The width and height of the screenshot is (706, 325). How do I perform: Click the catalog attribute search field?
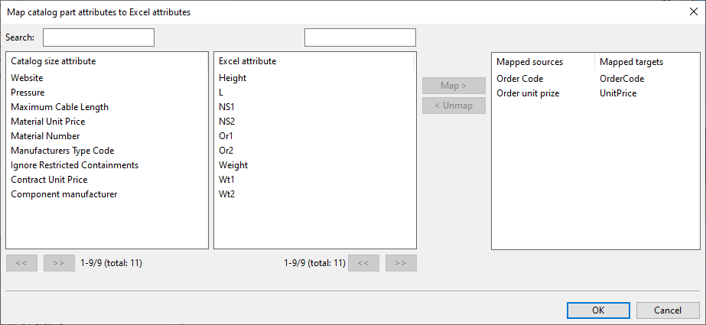pos(99,37)
